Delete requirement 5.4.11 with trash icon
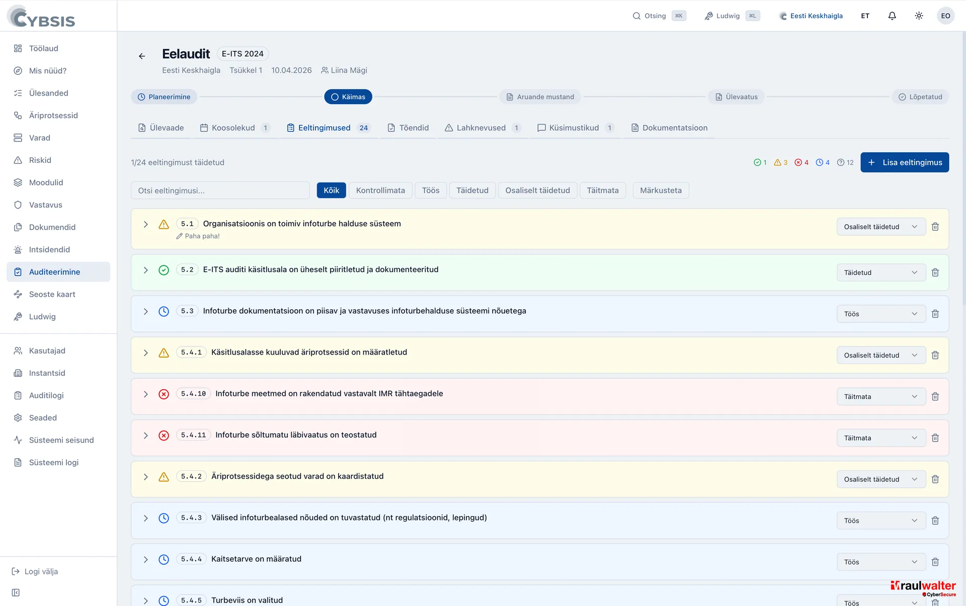 [x=935, y=438]
